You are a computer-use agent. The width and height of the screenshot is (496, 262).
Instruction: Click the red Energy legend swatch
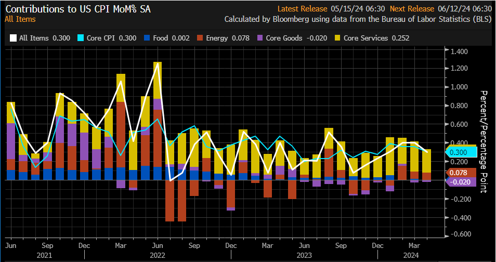tap(201, 38)
